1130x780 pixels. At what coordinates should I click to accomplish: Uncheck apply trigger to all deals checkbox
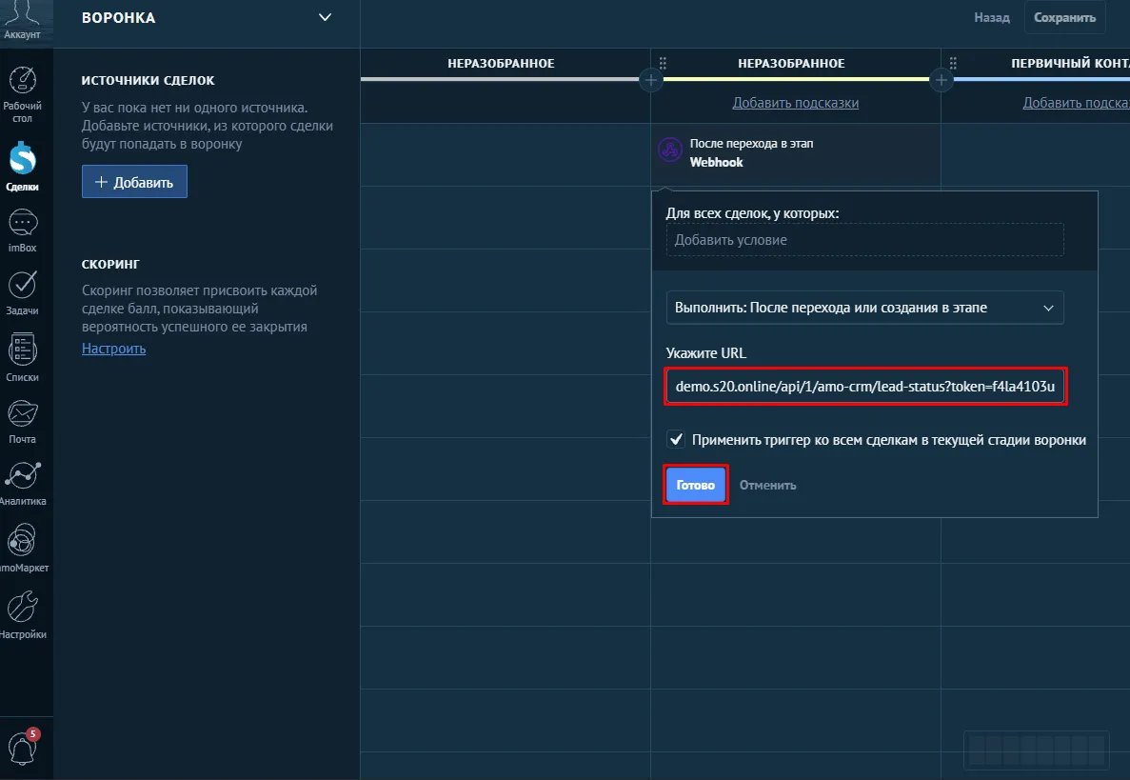676,439
